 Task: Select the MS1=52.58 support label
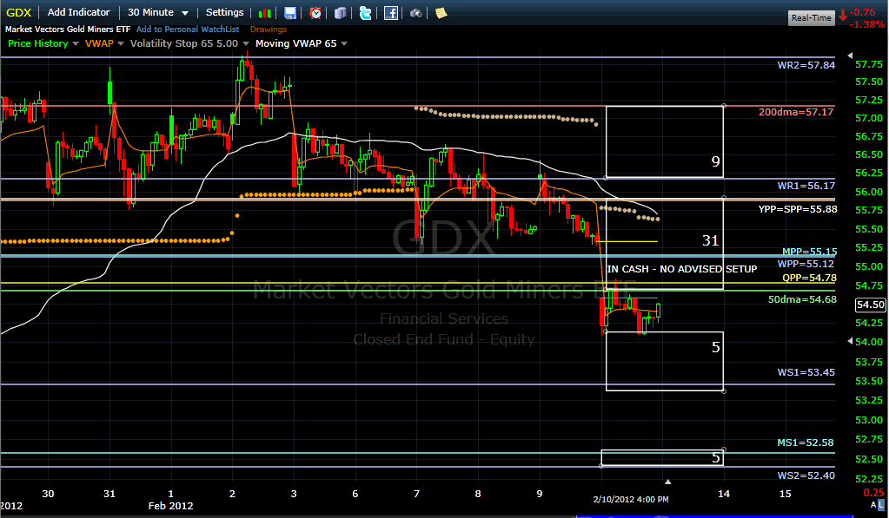(805, 443)
